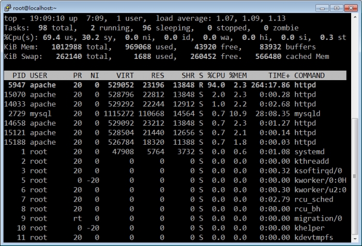362x246 pixels.
Task: Click the 0.3 st CPU value
Action: pos(327,37)
